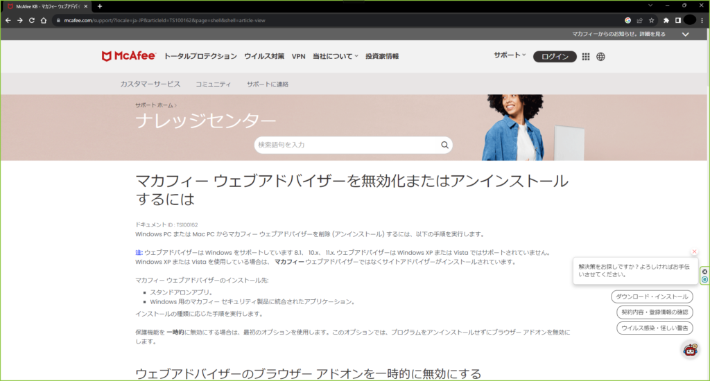Image resolution: width=710 pixels, height=381 pixels.
Task: Open the tab search dropdown arrow
Action: tap(650, 6)
